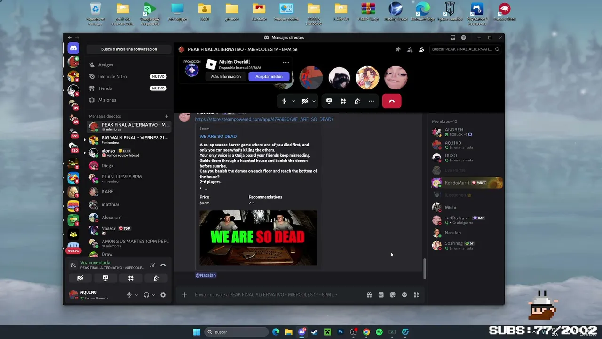Go to Inicio de Nitro

click(x=129, y=77)
